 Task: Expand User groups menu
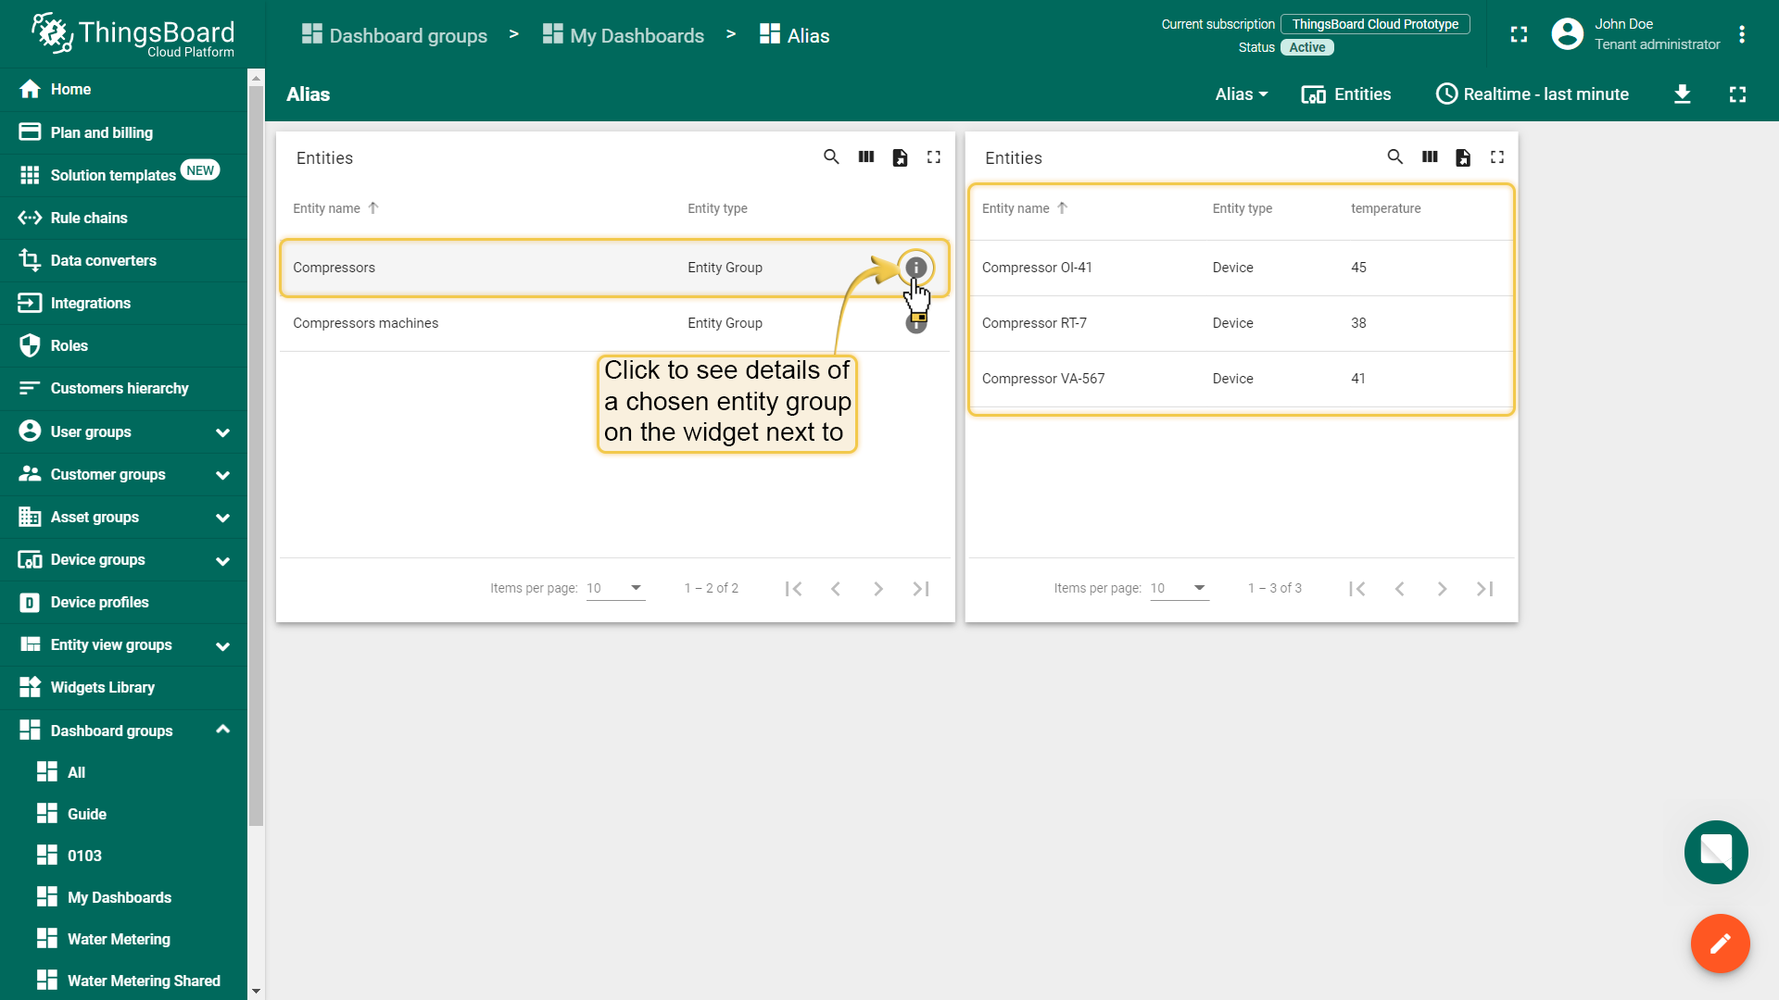[x=123, y=431]
